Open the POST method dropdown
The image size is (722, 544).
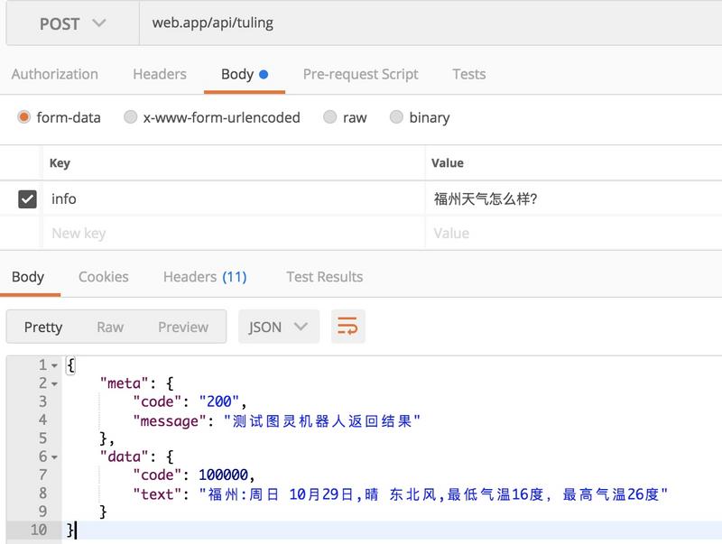pyautogui.click(x=73, y=23)
